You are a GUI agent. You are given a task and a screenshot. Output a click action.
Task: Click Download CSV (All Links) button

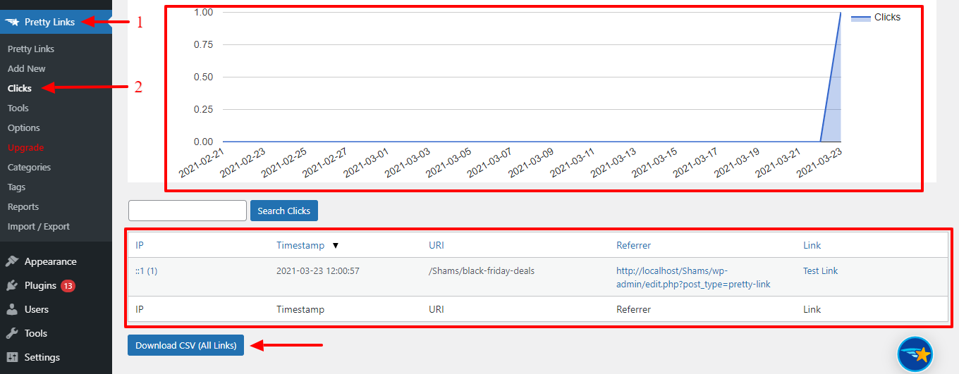(x=186, y=345)
